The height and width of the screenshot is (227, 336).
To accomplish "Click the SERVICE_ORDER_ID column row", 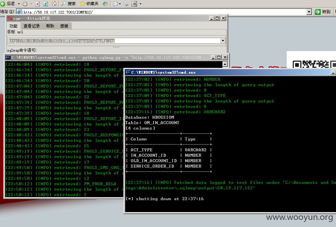I will coord(169,166).
